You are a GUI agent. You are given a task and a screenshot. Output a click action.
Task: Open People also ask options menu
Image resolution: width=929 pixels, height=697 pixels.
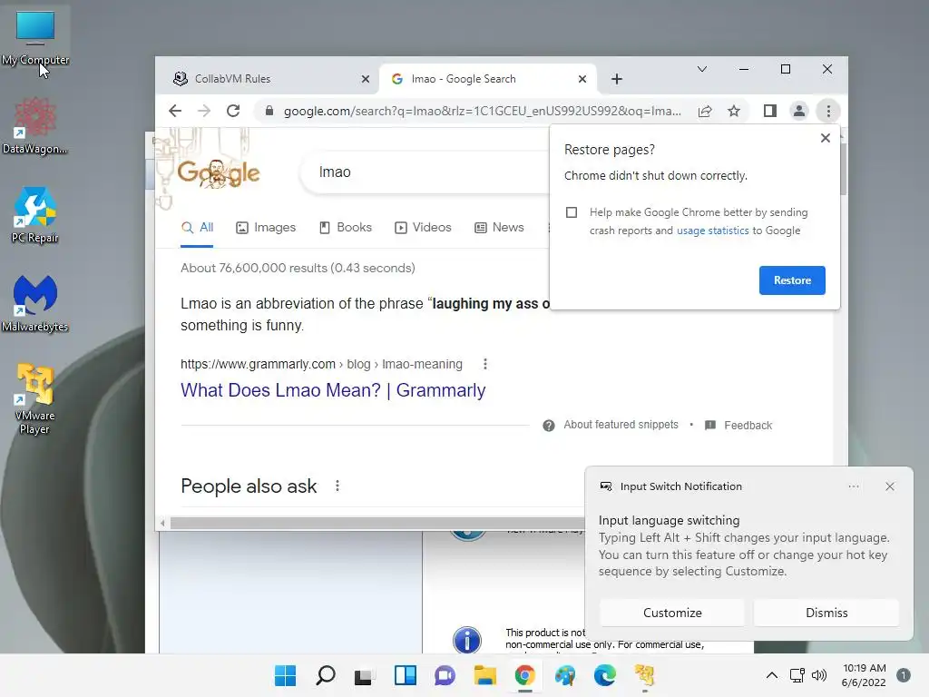click(337, 486)
